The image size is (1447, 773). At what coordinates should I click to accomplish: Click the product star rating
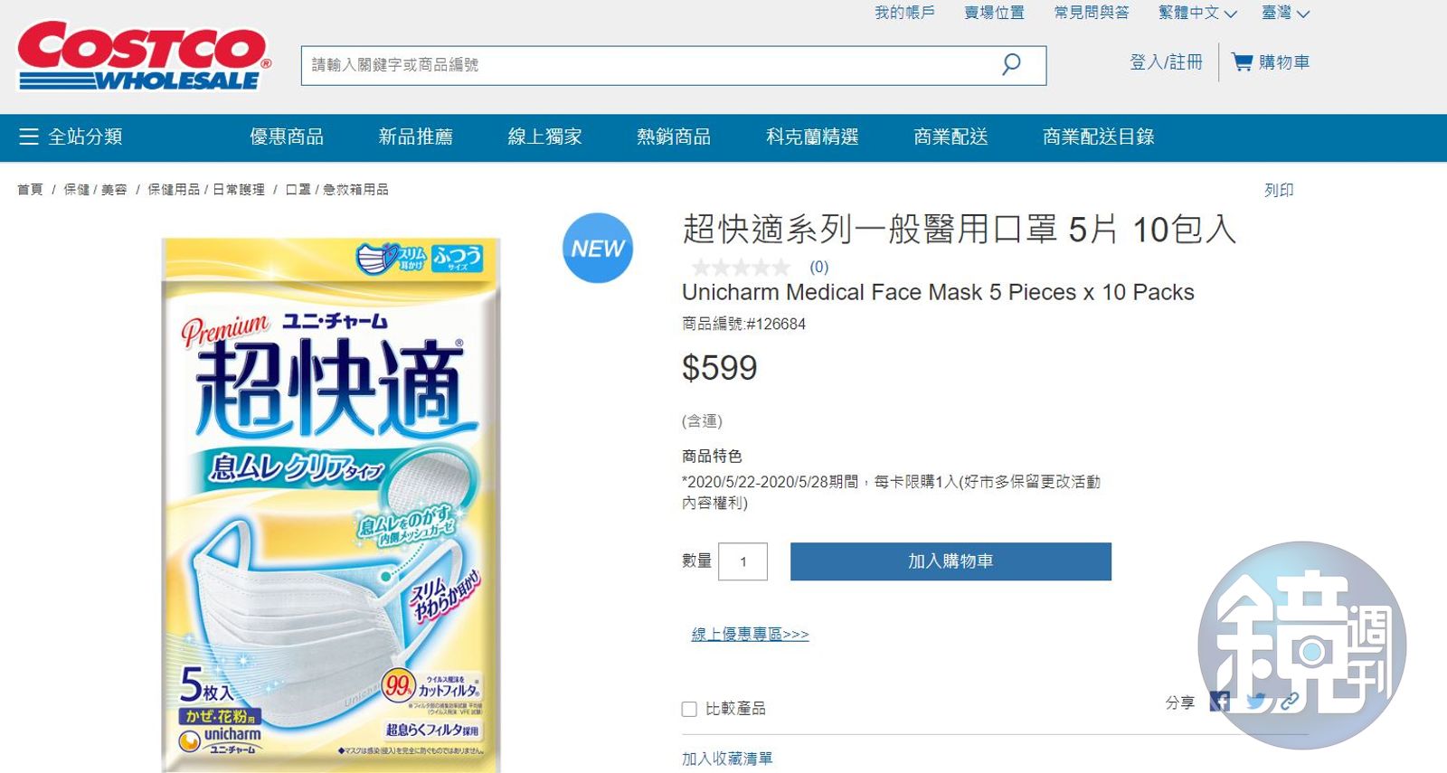(x=741, y=267)
